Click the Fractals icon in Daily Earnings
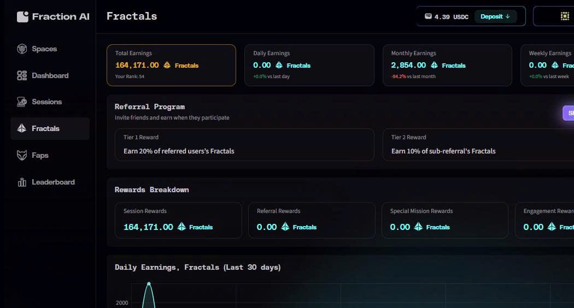574x308 pixels. point(279,65)
